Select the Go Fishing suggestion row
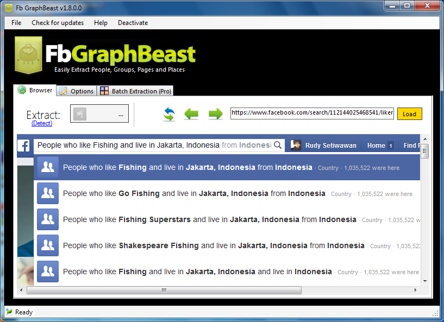The image size is (444, 322). (x=227, y=193)
